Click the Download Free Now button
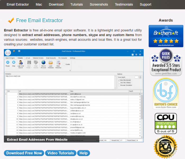Viewport: 185px width, 159px height. [x=24, y=153]
